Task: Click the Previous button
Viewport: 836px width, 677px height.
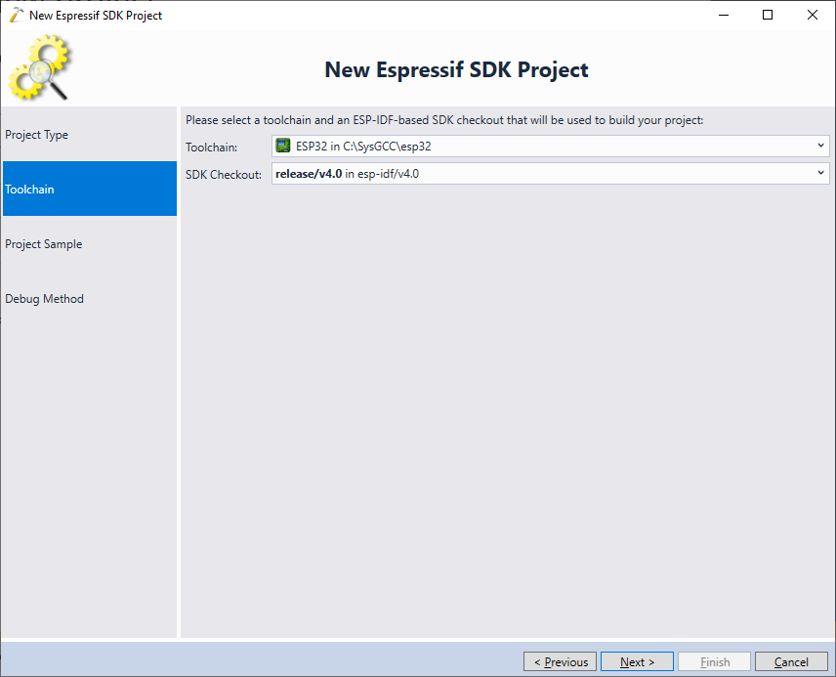Action: (x=560, y=661)
